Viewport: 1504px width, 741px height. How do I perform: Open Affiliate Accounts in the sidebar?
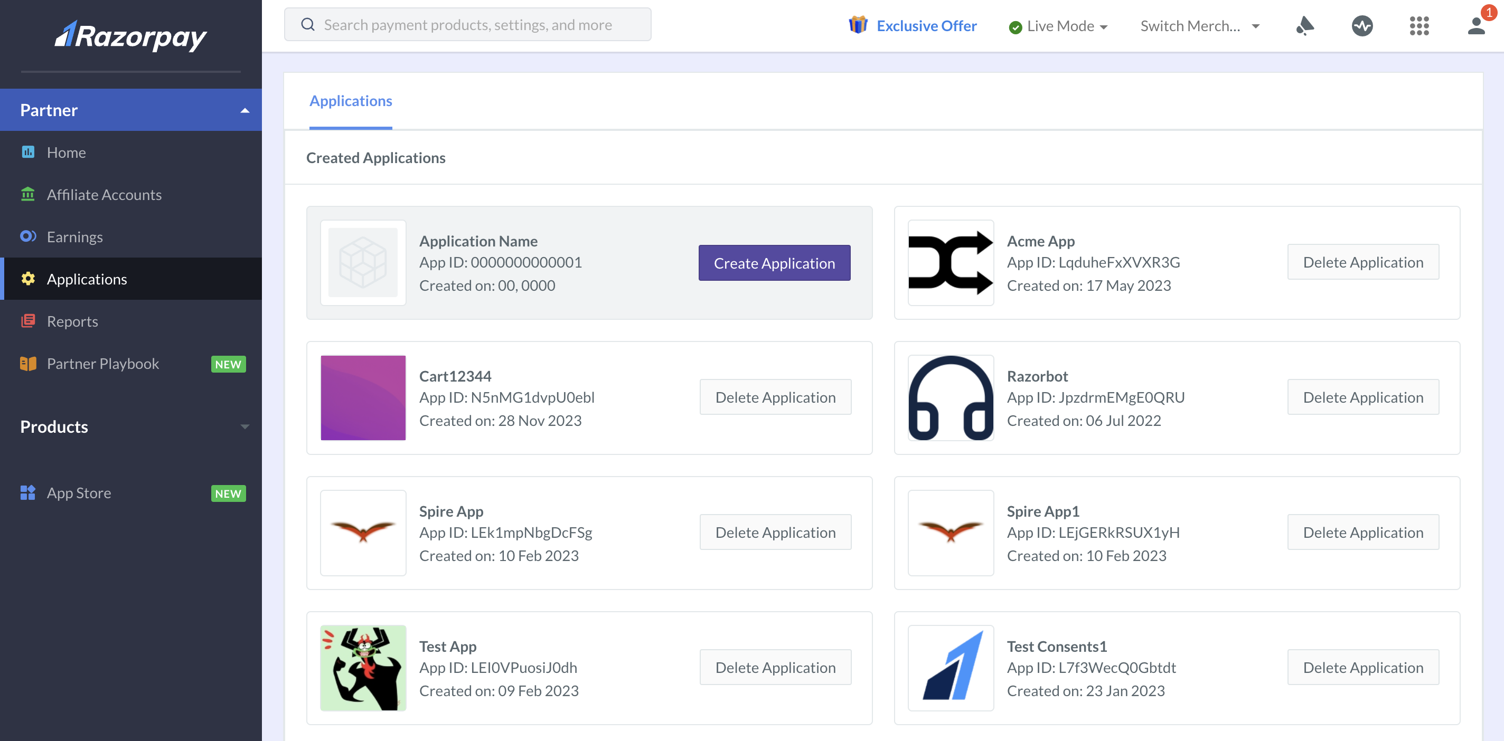click(131, 194)
